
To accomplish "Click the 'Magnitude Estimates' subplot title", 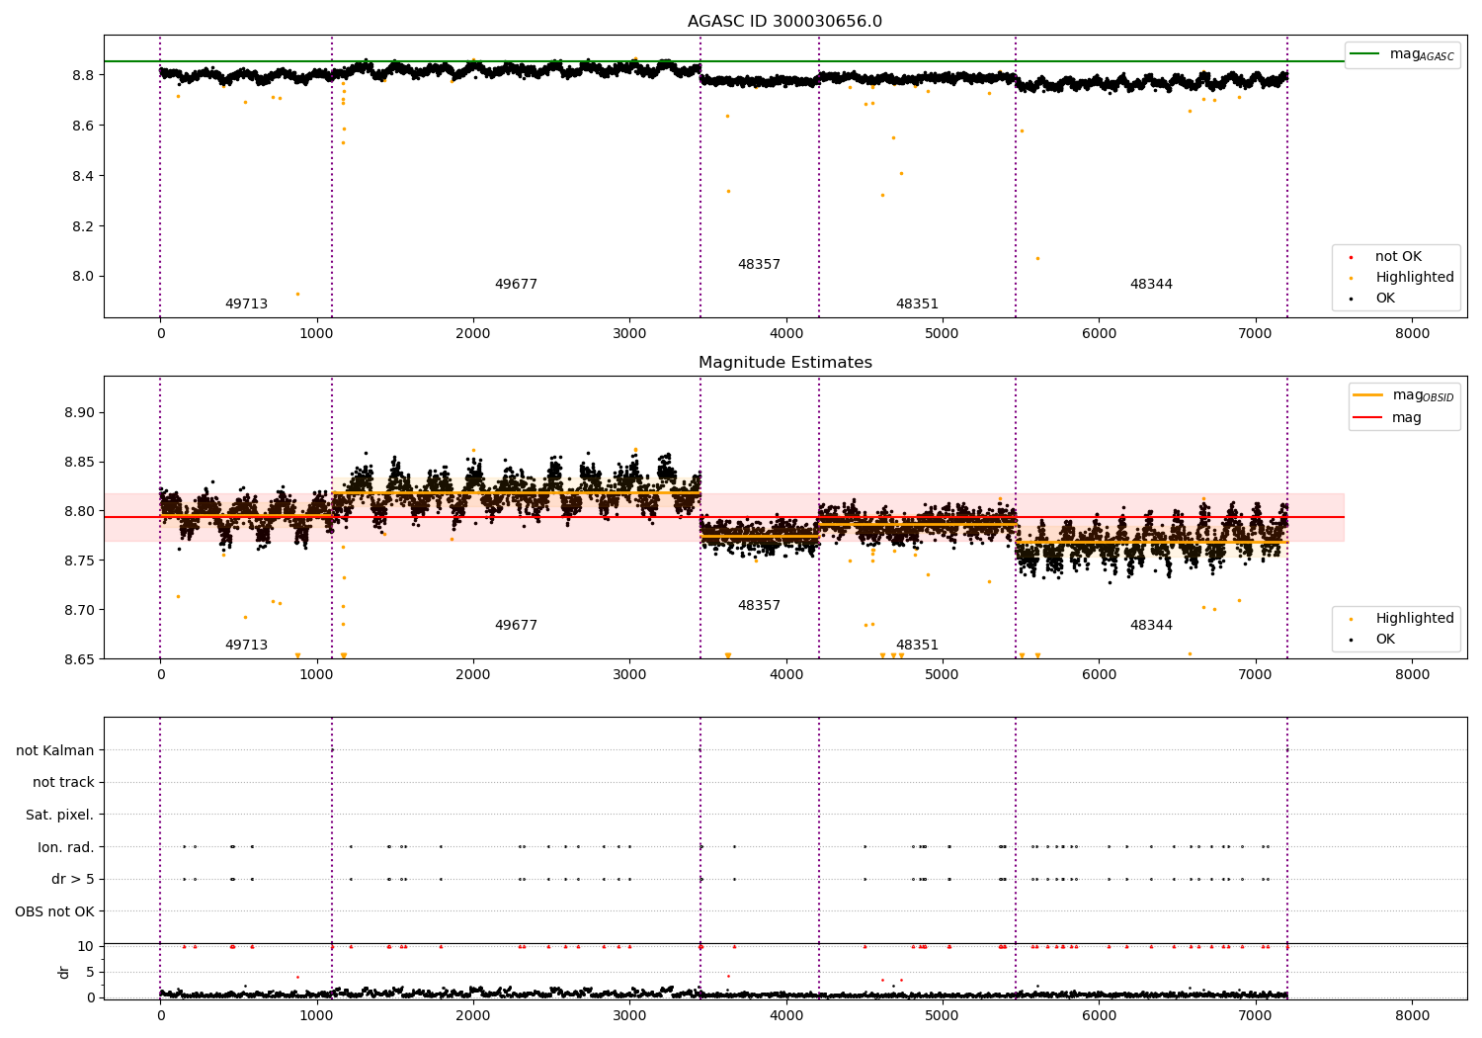I will click(784, 363).
